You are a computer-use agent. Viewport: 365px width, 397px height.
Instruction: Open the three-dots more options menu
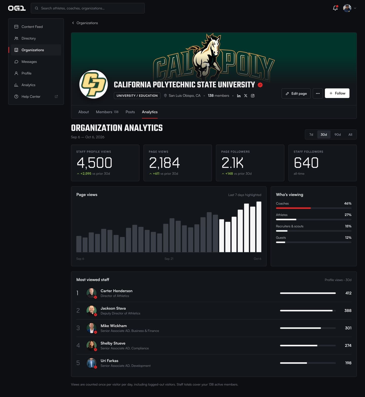pyautogui.click(x=318, y=93)
